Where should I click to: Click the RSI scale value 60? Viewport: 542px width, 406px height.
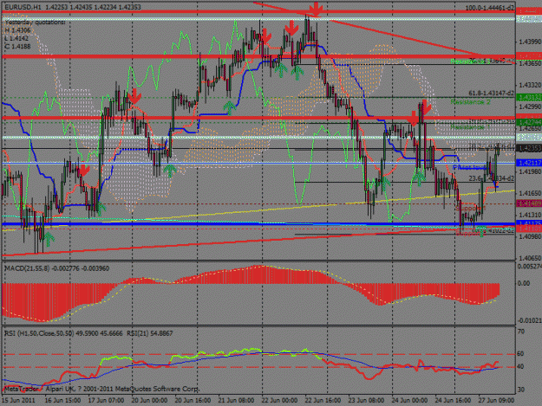[521, 354]
